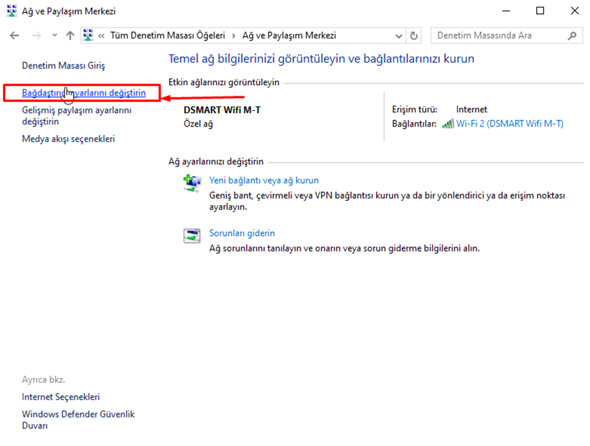This screenshot has width=590, height=446.
Task: Expand the double-chevron breadcrumb overflow
Action: click(101, 36)
